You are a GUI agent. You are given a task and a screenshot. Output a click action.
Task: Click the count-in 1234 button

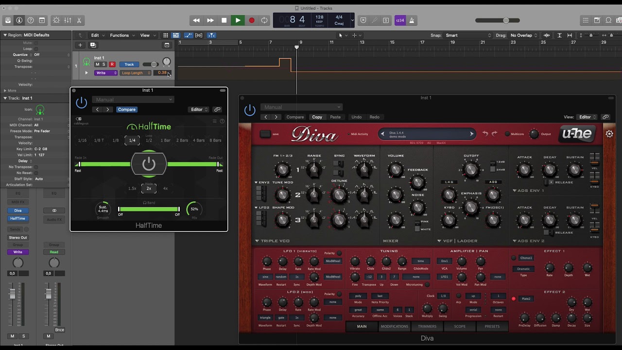[400, 20]
